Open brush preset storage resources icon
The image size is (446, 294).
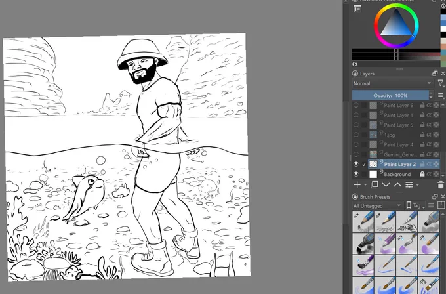tap(441, 205)
